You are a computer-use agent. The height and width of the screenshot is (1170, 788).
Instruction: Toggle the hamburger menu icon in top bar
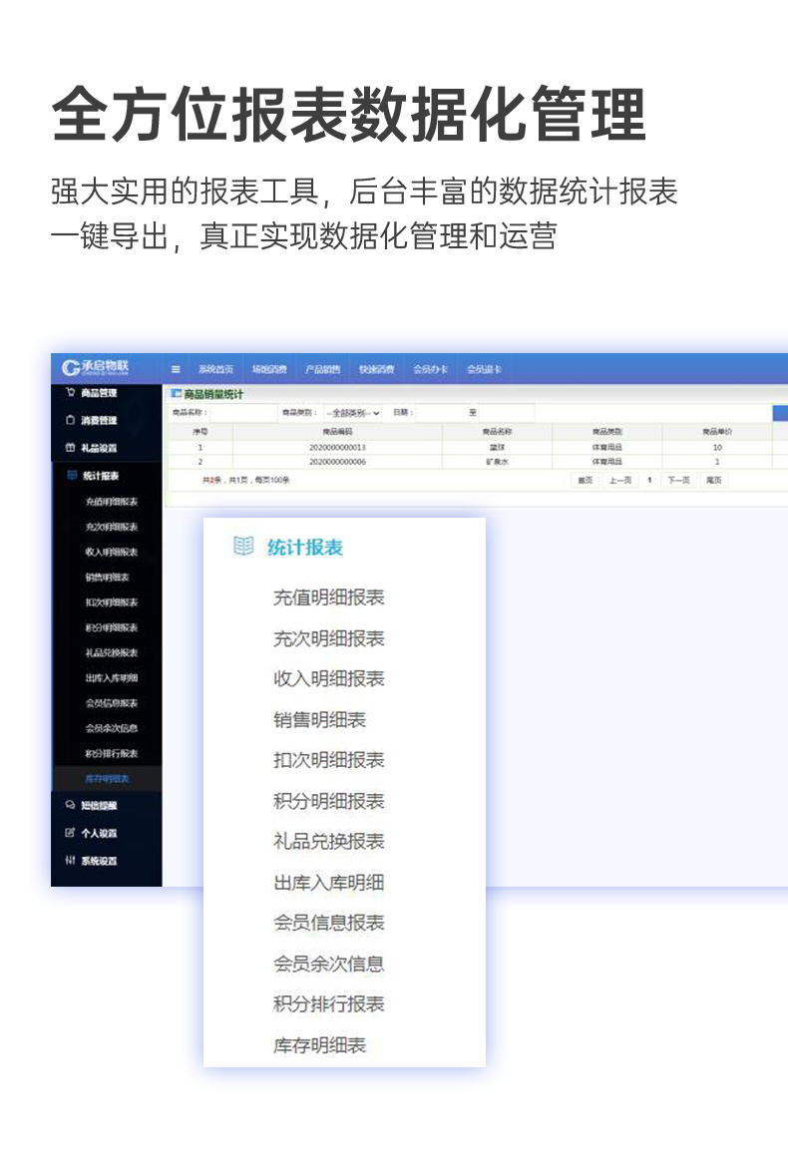pos(176,369)
